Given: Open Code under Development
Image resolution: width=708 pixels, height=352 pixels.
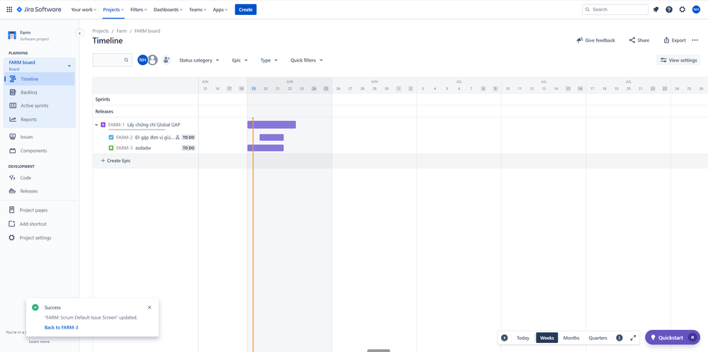Looking at the screenshot, I should point(40,178).
